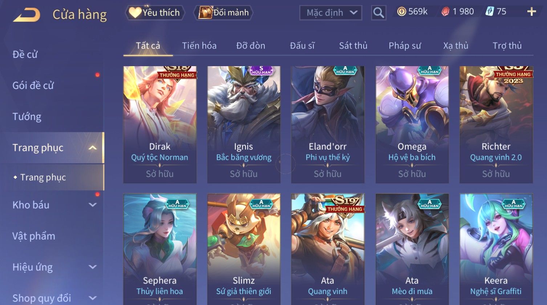This screenshot has height=305, width=547.
Task: Open search with the magnifier icon
Action: pos(378,13)
